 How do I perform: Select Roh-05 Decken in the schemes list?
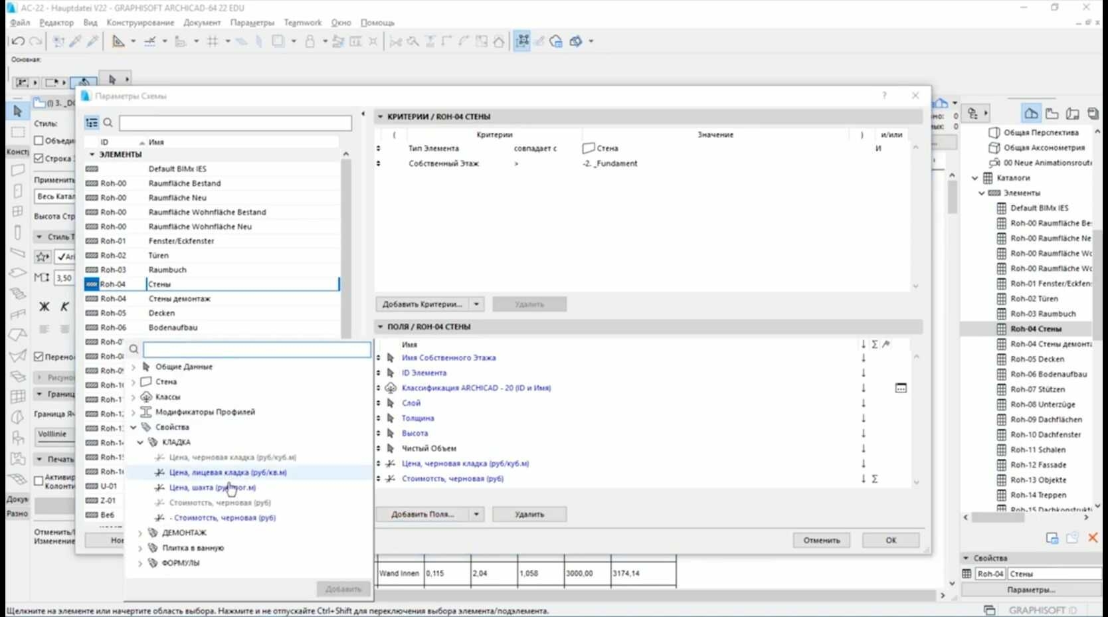pos(212,313)
